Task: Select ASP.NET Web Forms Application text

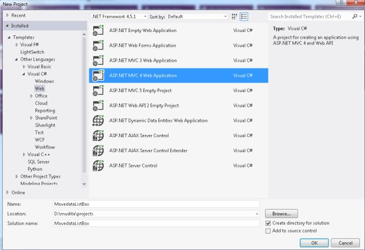Action: 143,46
